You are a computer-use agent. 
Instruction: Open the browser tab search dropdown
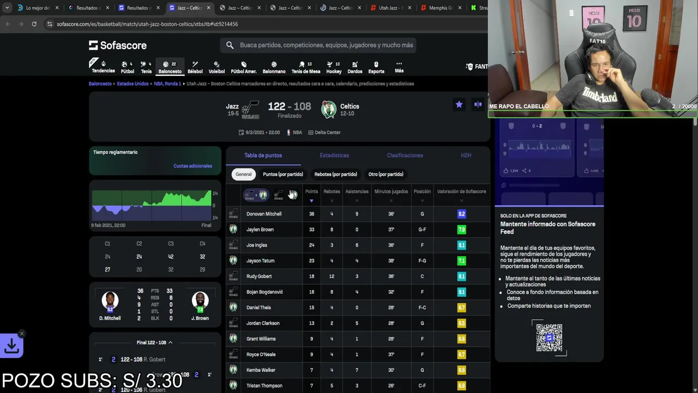coord(7,8)
